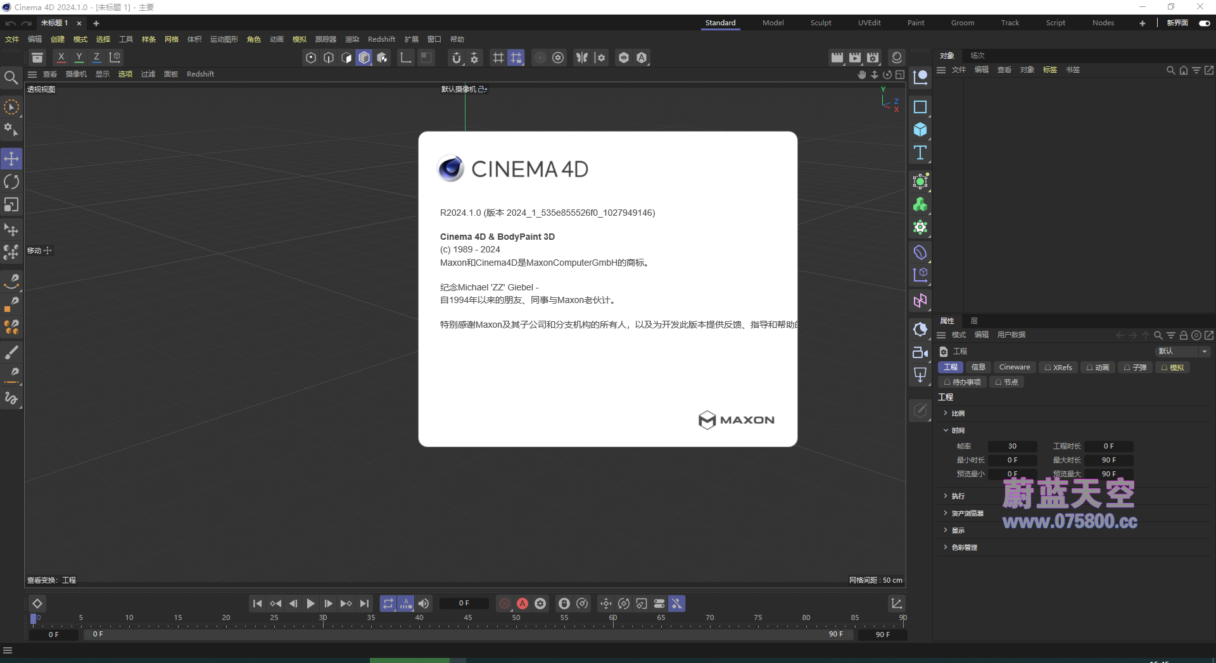Open the 默认 dropdown in attributes
The height and width of the screenshot is (663, 1216).
(x=1183, y=351)
